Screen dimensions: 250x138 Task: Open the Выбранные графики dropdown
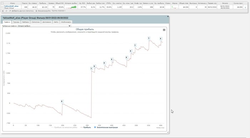(x=44, y=26)
